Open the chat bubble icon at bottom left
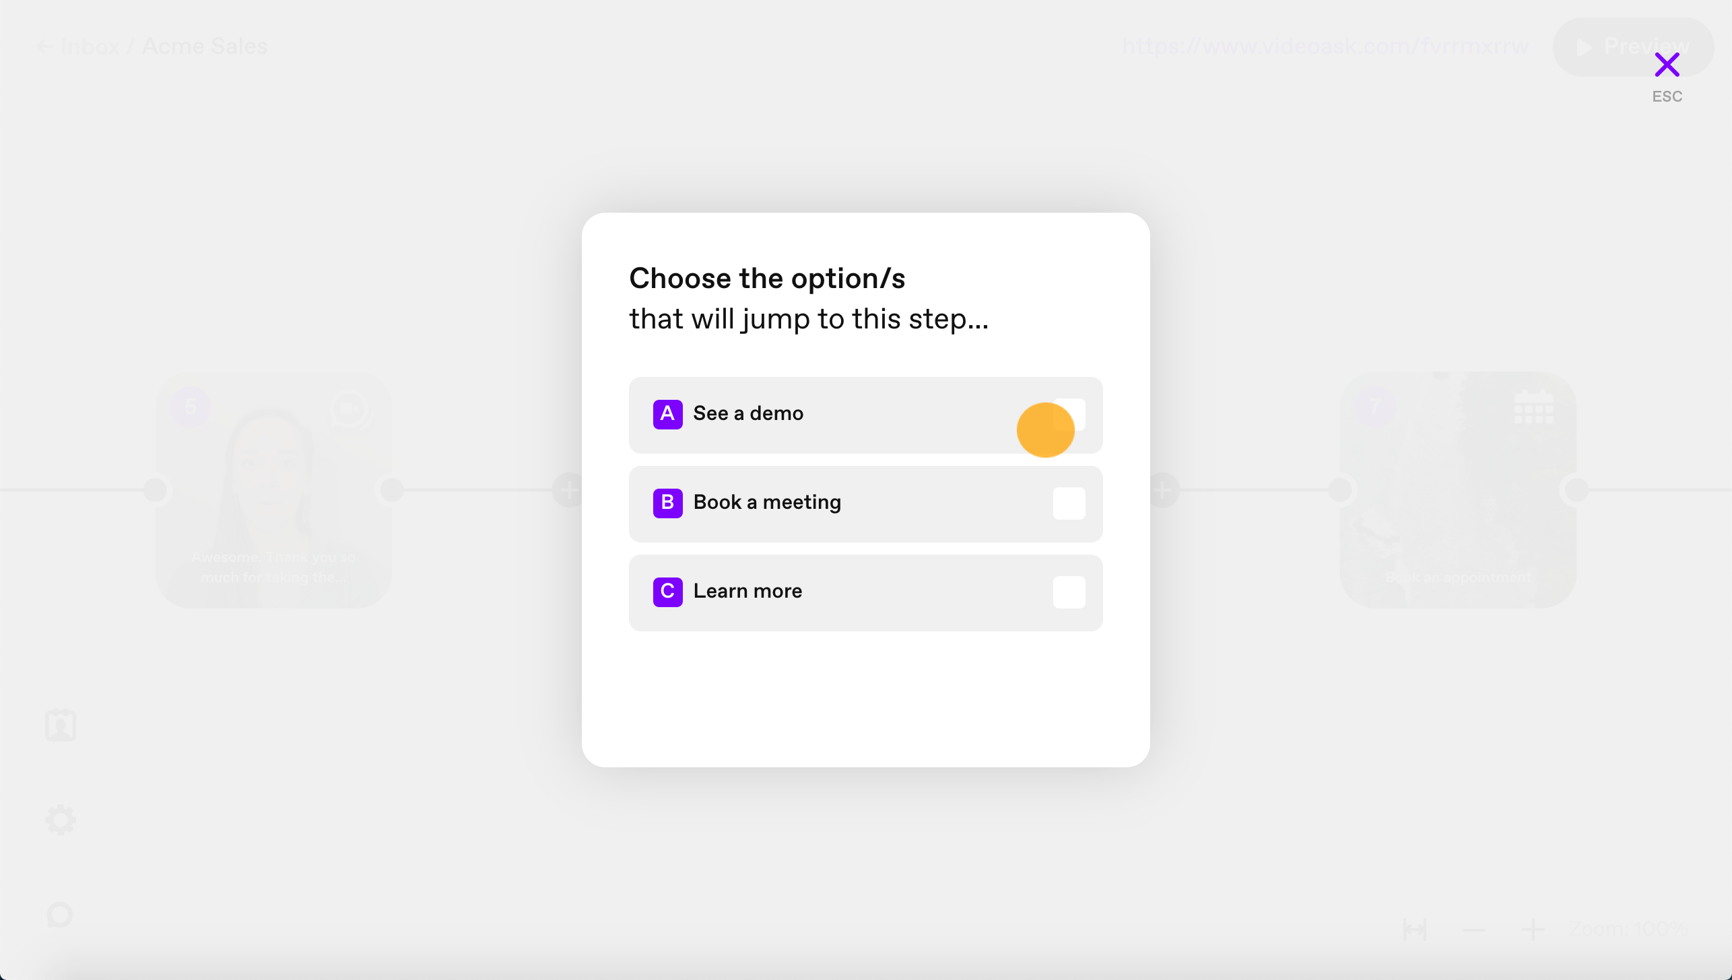 60,915
